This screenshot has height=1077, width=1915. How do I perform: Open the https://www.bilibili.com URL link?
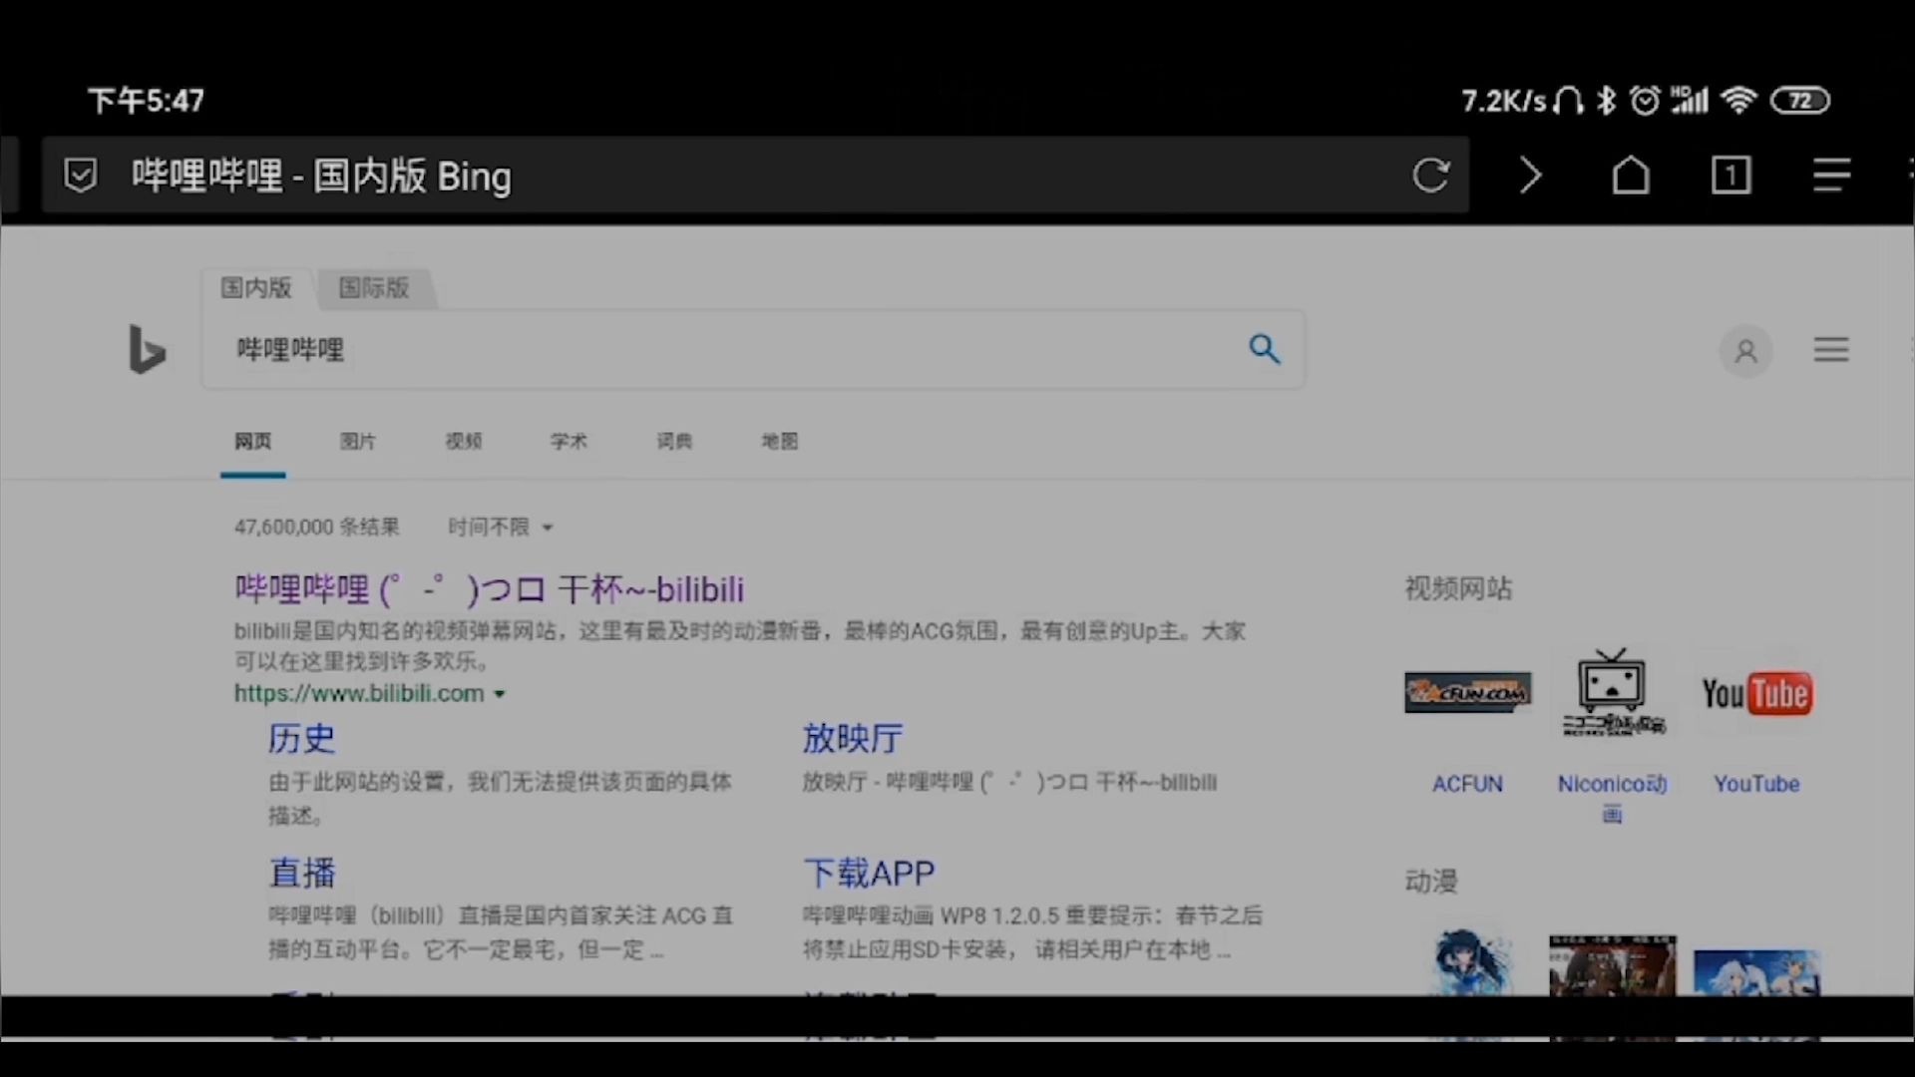coord(359,693)
